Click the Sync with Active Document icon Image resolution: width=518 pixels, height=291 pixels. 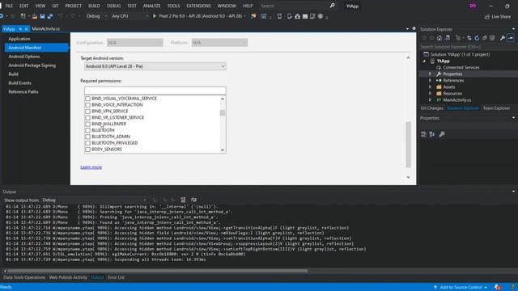click(469, 38)
